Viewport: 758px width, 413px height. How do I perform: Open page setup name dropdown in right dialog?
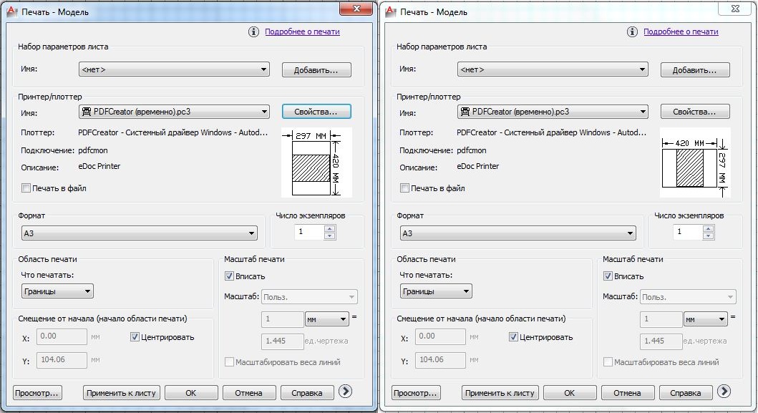553,69
